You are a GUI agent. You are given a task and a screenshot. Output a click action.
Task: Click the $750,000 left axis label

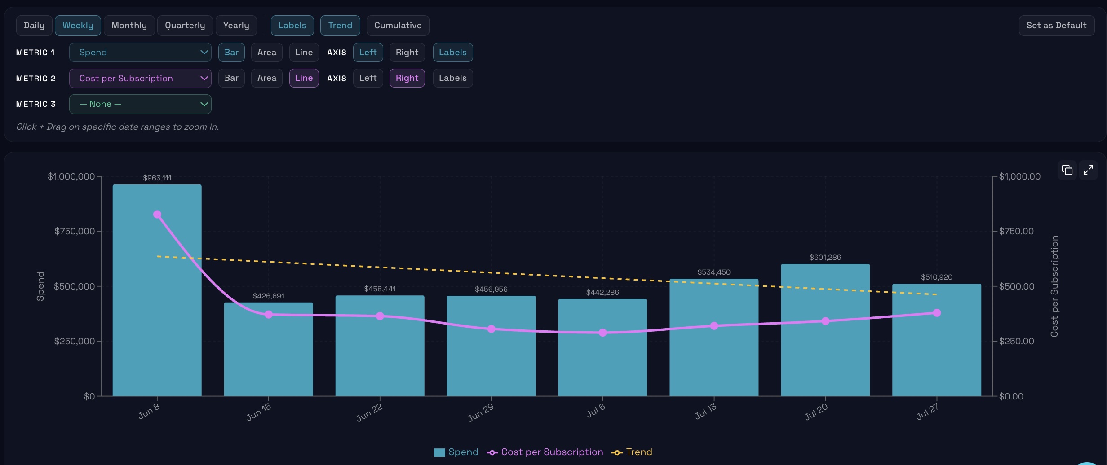click(x=75, y=232)
